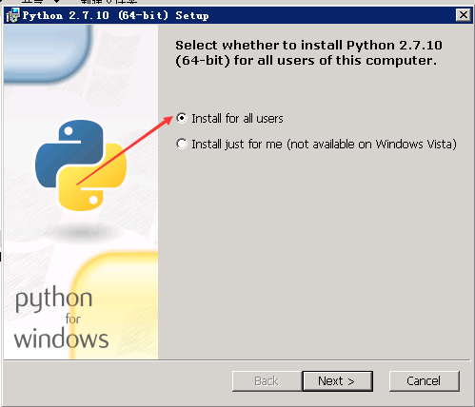Proceed with the Next > button
Screen dimensions: 475x407
(338, 381)
